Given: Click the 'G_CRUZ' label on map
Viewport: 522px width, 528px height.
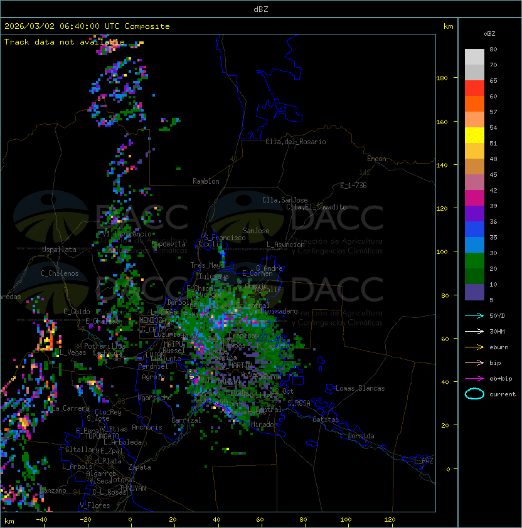Looking at the screenshot, I should (152, 329).
